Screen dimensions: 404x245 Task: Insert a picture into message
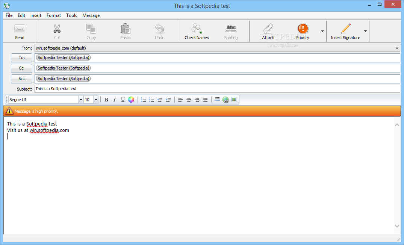tap(234, 100)
